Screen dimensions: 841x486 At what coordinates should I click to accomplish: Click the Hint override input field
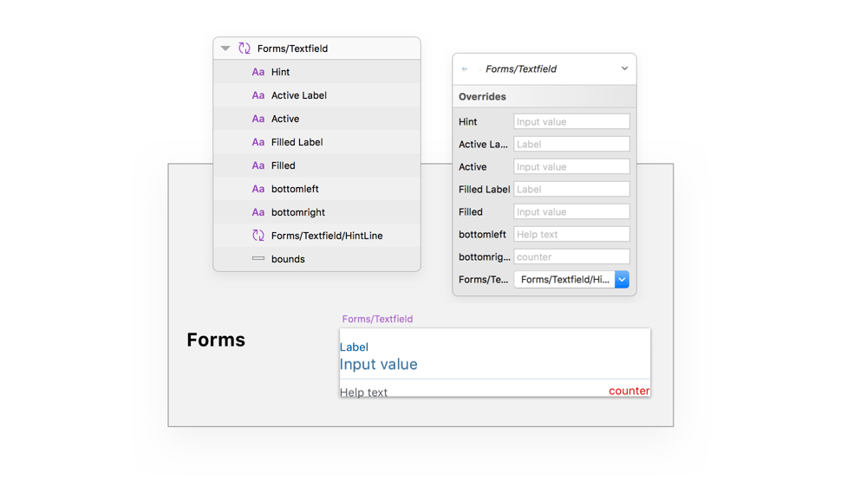(571, 121)
